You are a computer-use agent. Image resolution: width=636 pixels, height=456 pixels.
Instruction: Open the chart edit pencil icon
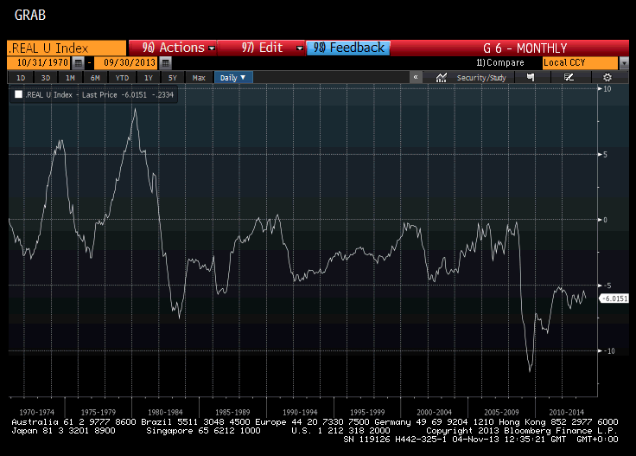coord(569,77)
